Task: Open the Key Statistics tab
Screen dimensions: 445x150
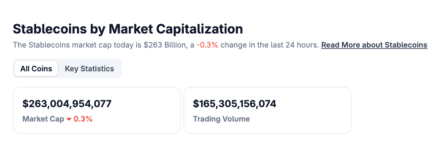Action: 89,69
